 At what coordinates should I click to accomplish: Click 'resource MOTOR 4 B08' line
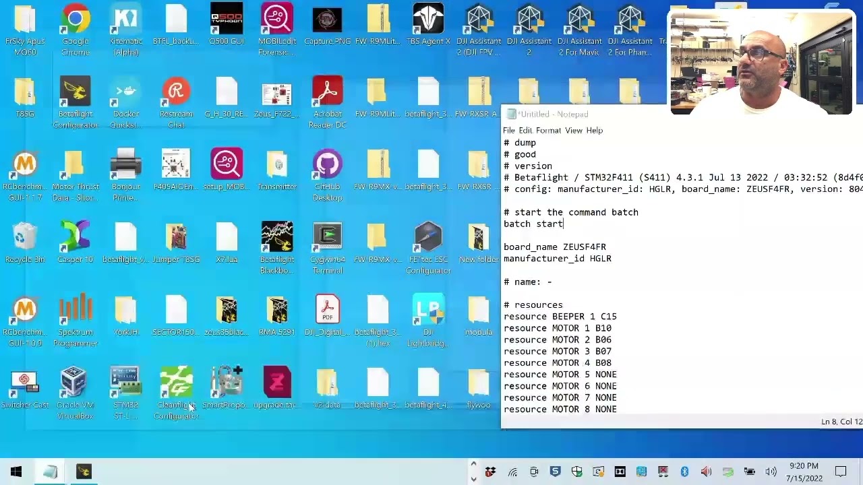pos(558,362)
